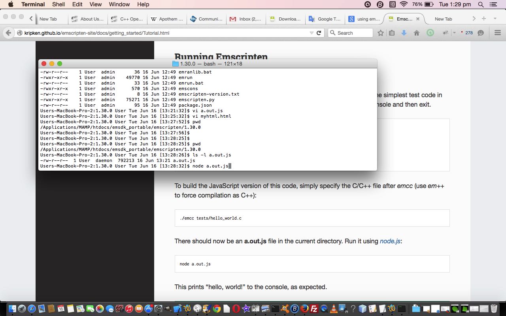Open the Edit menu in menu bar
506x316 pixels.
click(x=77, y=4)
